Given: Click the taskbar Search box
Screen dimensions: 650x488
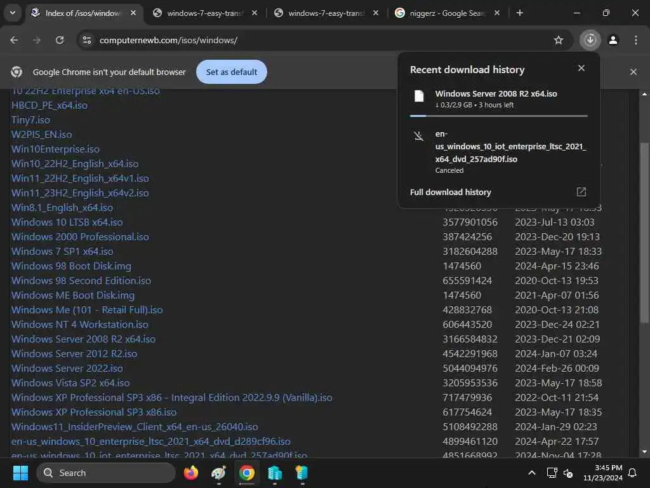Looking at the screenshot, I should [x=106, y=473].
